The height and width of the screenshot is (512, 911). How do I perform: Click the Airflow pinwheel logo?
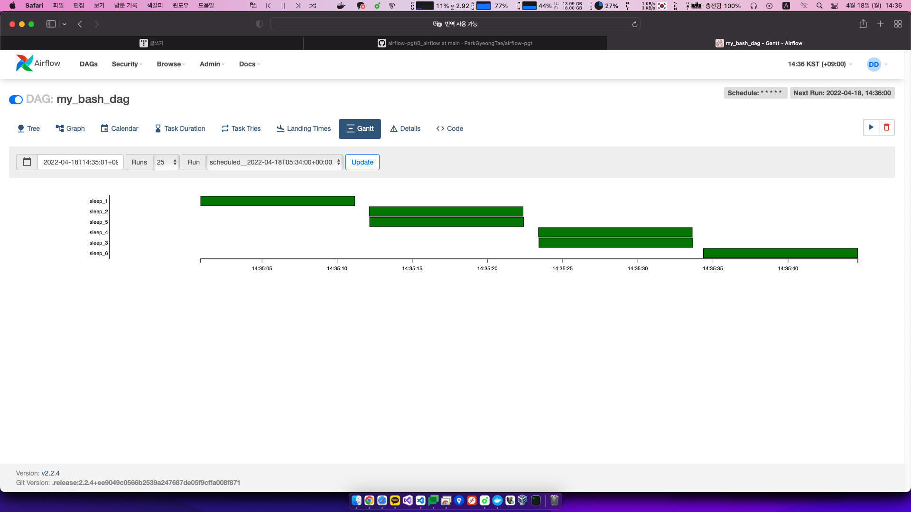(24, 63)
